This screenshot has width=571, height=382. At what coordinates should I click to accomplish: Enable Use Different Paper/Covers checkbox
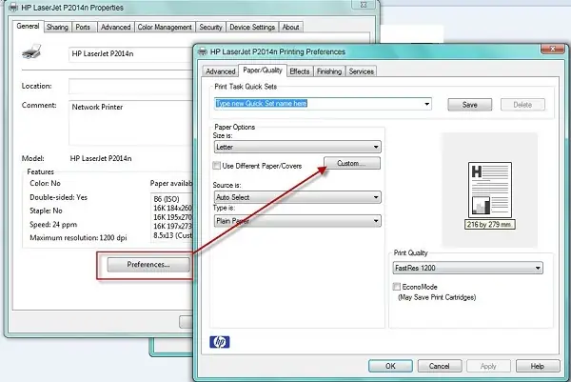point(217,166)
